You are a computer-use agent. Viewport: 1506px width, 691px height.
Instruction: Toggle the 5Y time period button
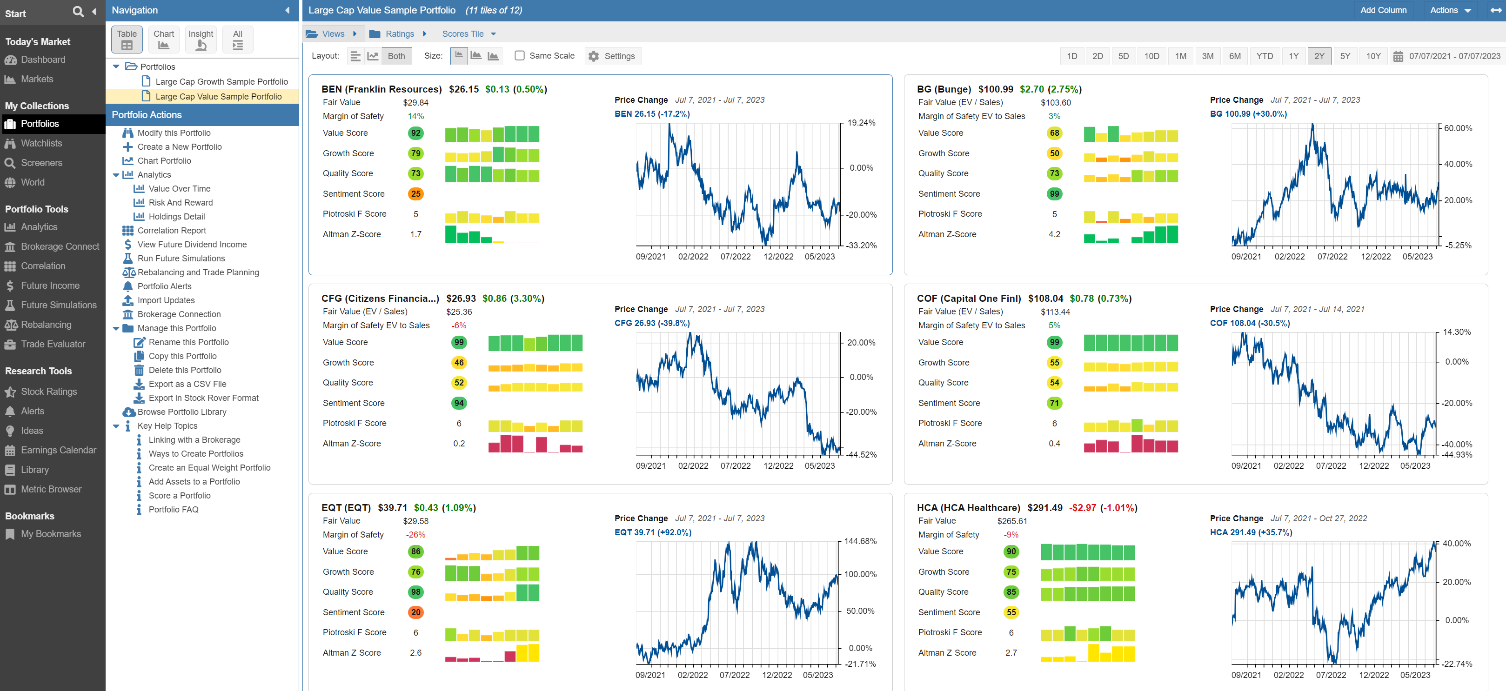[x=1345, y=56]
